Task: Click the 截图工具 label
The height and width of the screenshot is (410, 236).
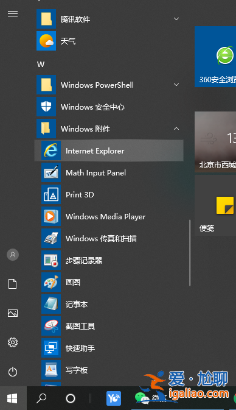Action: [x=80, y=327]
